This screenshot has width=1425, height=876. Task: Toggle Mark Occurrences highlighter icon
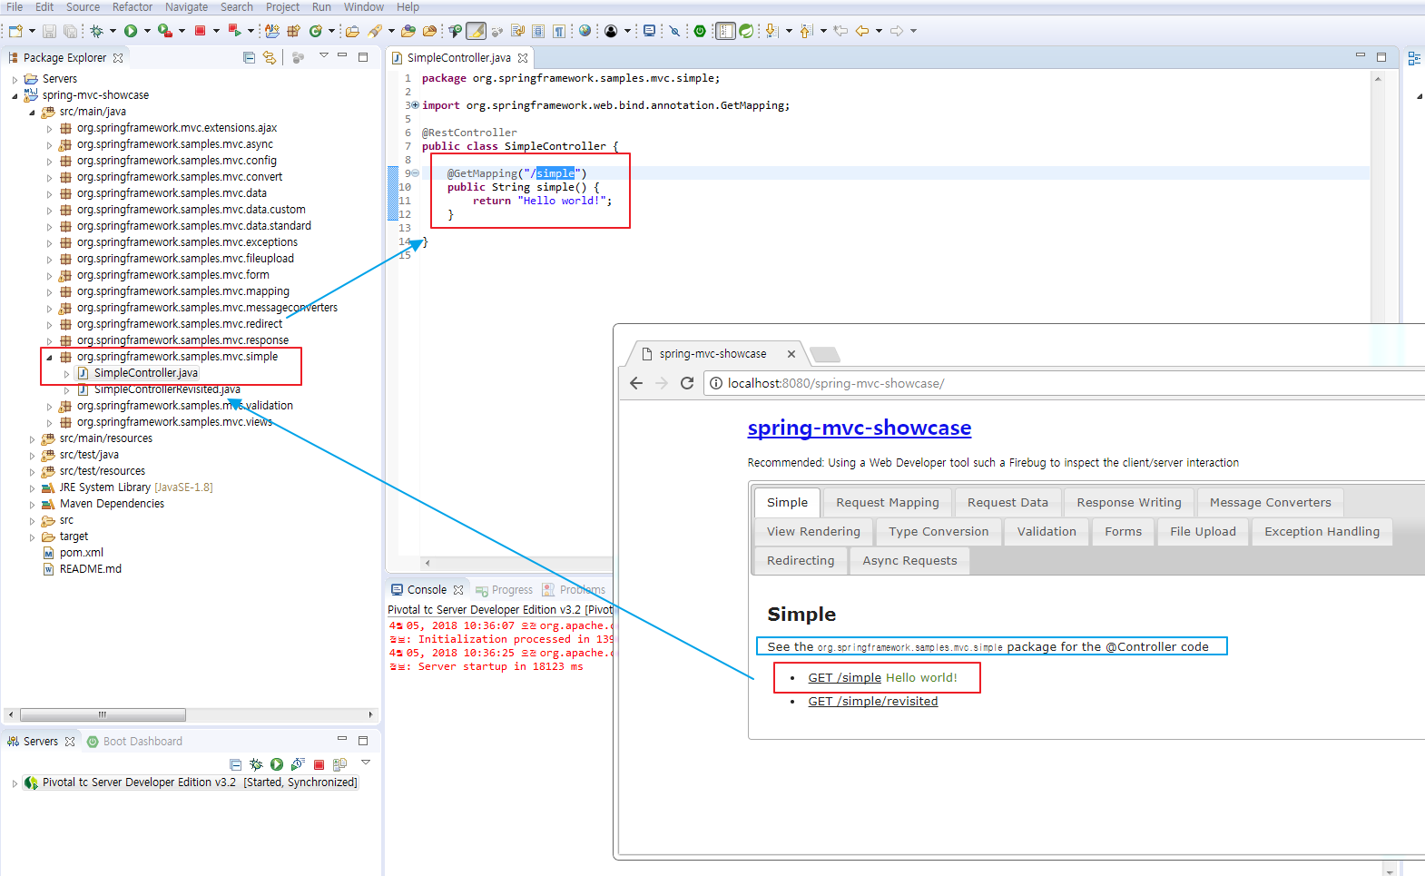(475, 31)
